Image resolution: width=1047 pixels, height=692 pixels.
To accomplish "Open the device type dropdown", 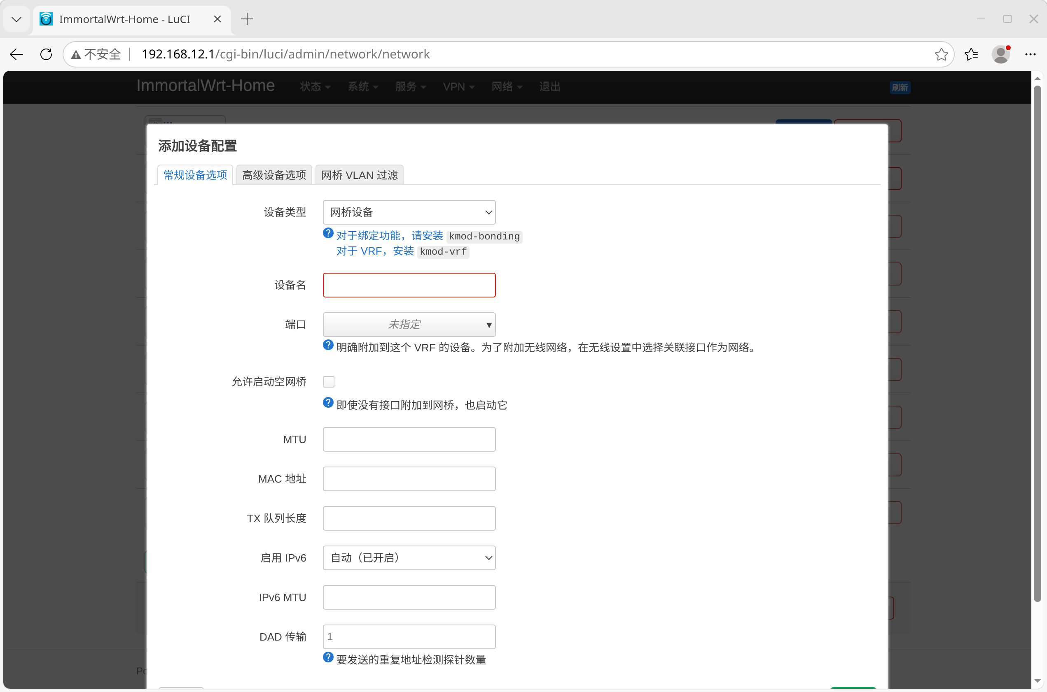I will (409, 212).
